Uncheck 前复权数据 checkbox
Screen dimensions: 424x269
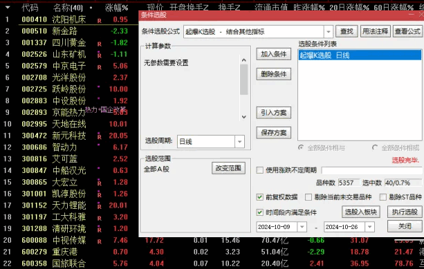[x=259, y=197]
